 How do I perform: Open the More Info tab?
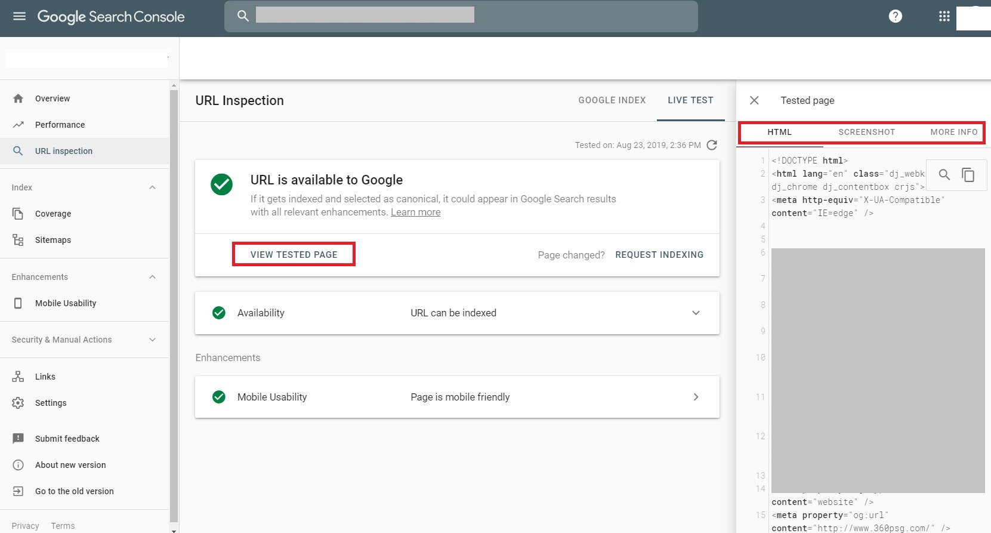point(953,132)
